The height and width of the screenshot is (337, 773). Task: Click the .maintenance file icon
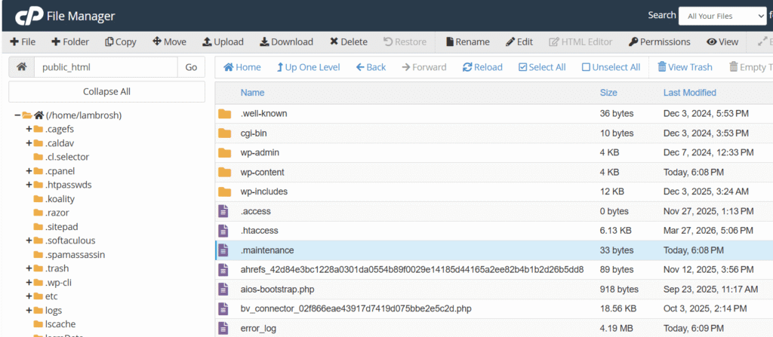coord(223,250)
